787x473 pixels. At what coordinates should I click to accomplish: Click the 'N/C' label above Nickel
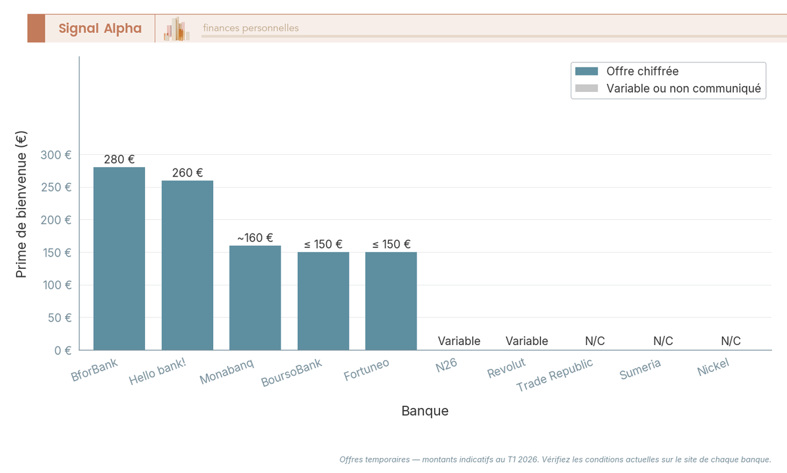click(731, 341)
